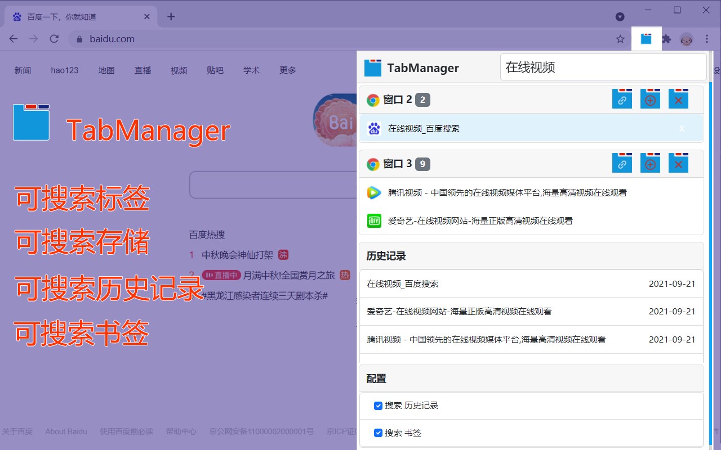
Task: Go back to the previous page
Action: coord(14,39)
